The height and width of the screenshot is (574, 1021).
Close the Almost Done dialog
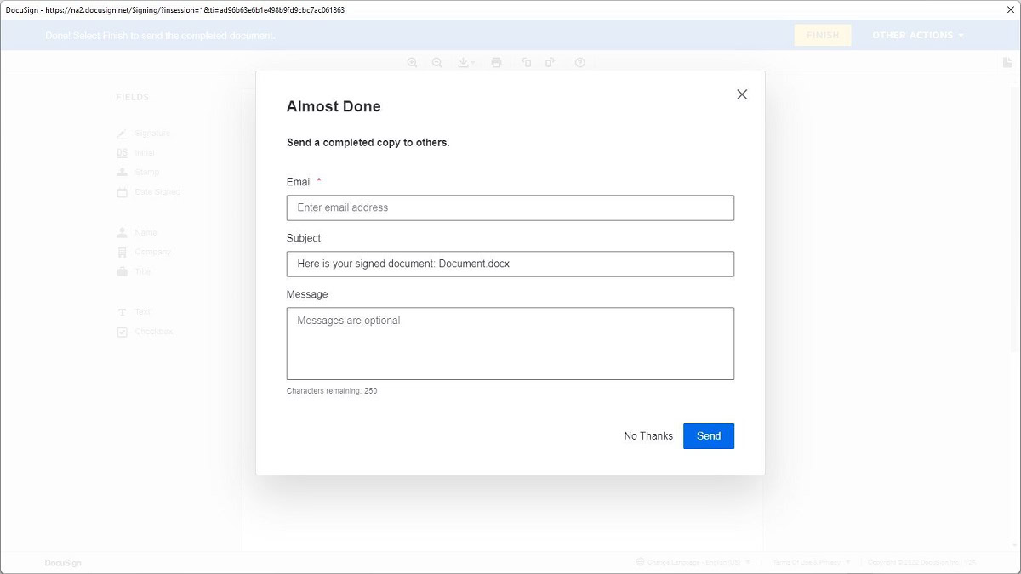(742, 94)
